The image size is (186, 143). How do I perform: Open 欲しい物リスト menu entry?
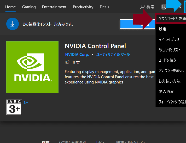[x=170, y=50]
